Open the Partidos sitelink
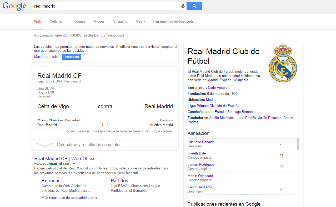This screenshot has width=336, height=207. coord(119,181)
